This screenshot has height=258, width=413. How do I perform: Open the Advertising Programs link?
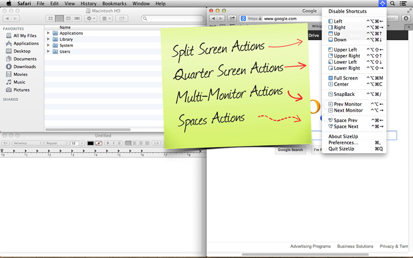coord(310,246)
